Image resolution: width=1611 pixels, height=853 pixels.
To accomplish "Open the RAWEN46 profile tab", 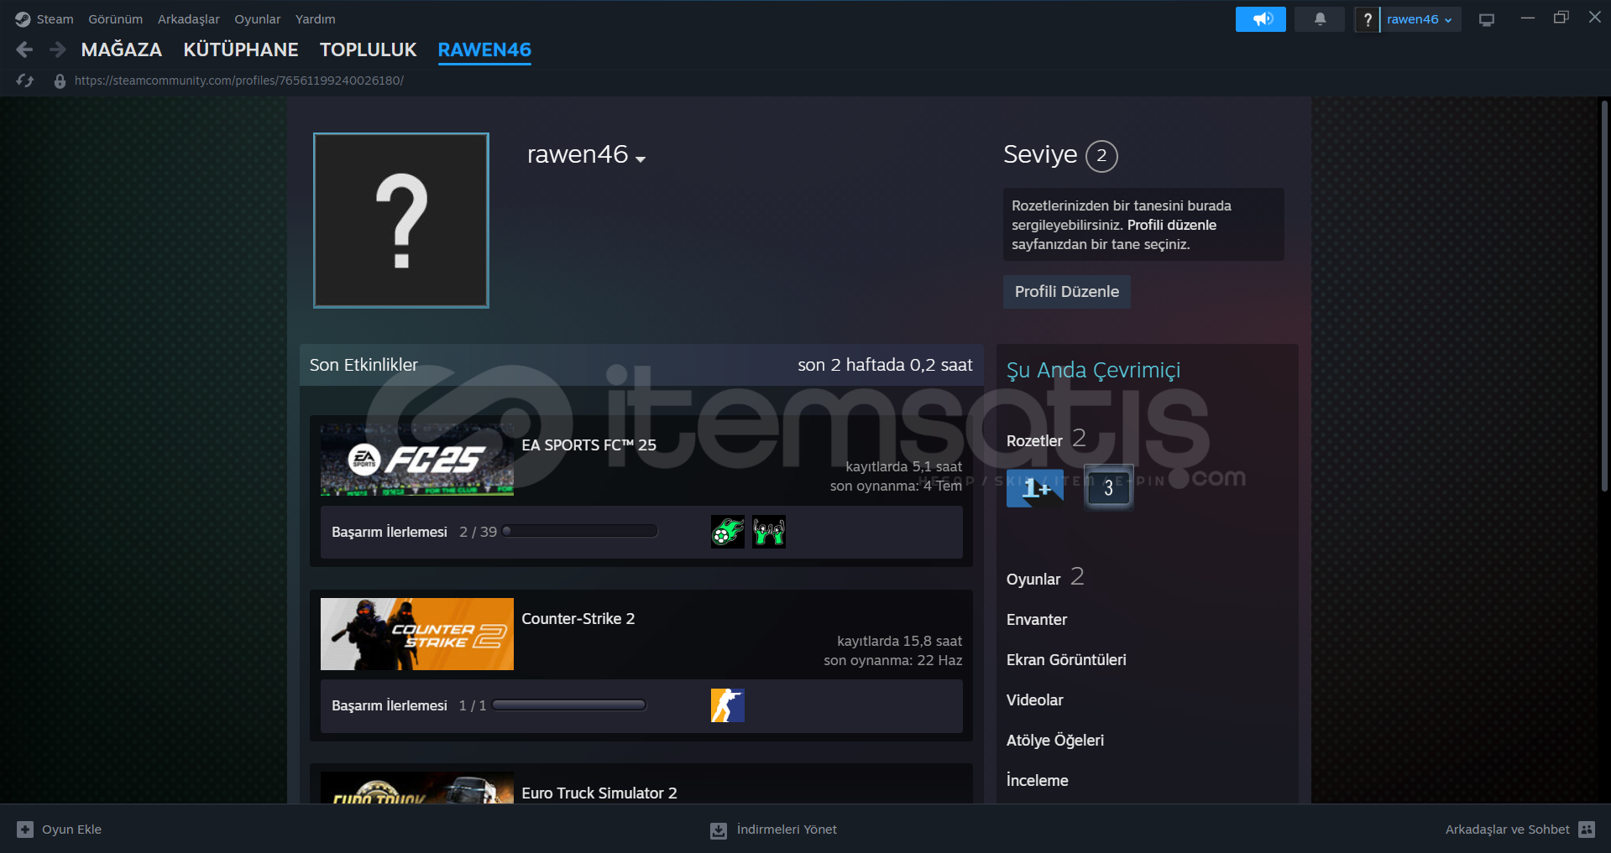I will pos(484,50).
